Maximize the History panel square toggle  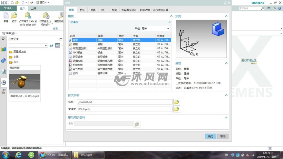tap(61, 39)
